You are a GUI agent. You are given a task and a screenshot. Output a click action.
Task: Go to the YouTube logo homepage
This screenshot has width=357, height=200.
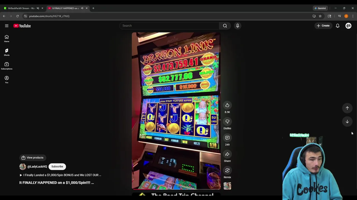pos(22,26)
